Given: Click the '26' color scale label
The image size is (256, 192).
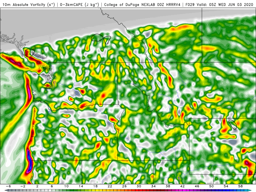Looking at the screenshot, I should coord(124,186).
